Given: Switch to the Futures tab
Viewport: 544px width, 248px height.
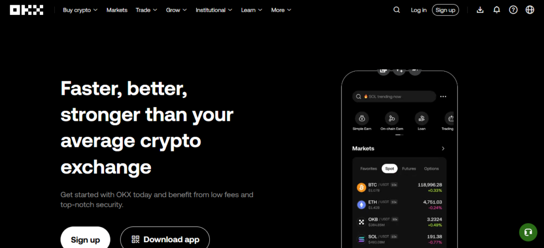Looking at the screenshot, I should [409, 169].
